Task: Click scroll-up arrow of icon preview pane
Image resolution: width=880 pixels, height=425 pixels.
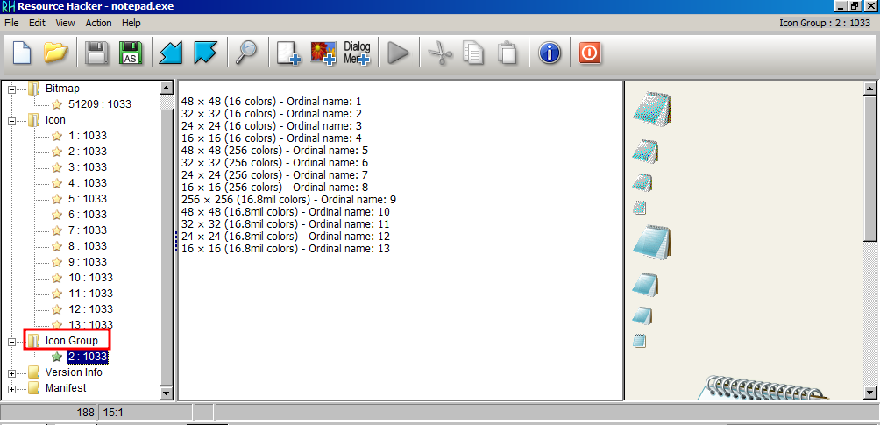Action: pos(870,89)
